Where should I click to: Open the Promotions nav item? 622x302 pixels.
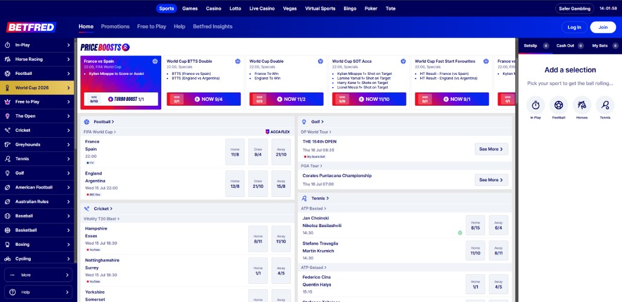click(x=115, y=27)
